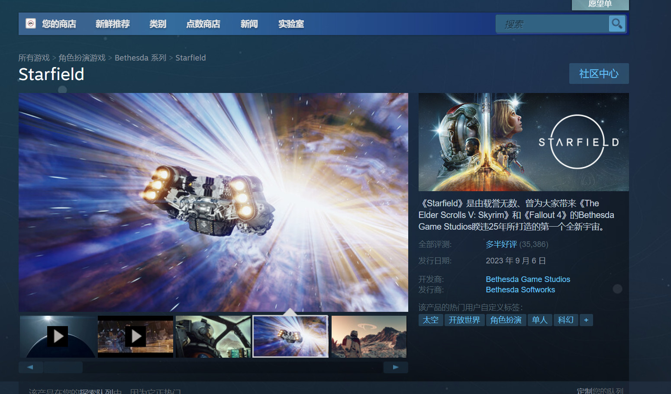The height and width of the screenshot is (394, 671).
Task: Select the 单人 tag
Action: (x=540, y=320)
